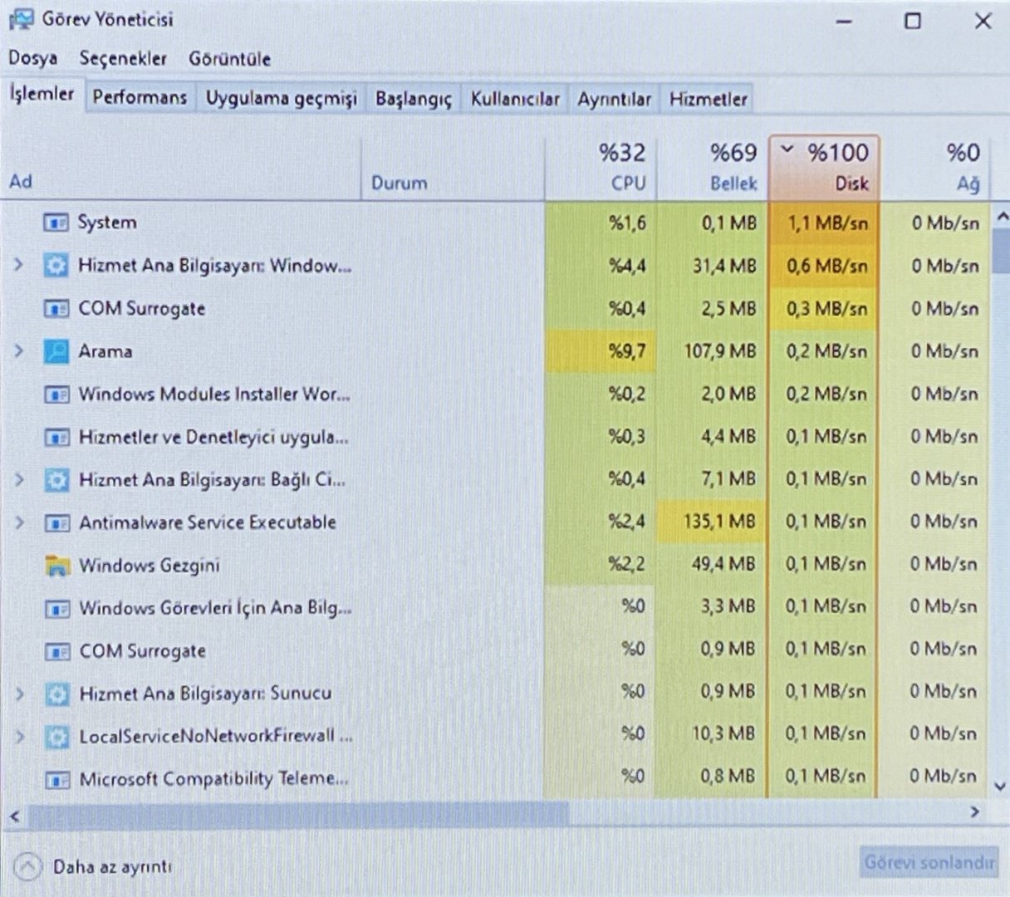Click disk value 0,6 MB/sn
This screenshot has width=1010, height=897.
[827, 266]
